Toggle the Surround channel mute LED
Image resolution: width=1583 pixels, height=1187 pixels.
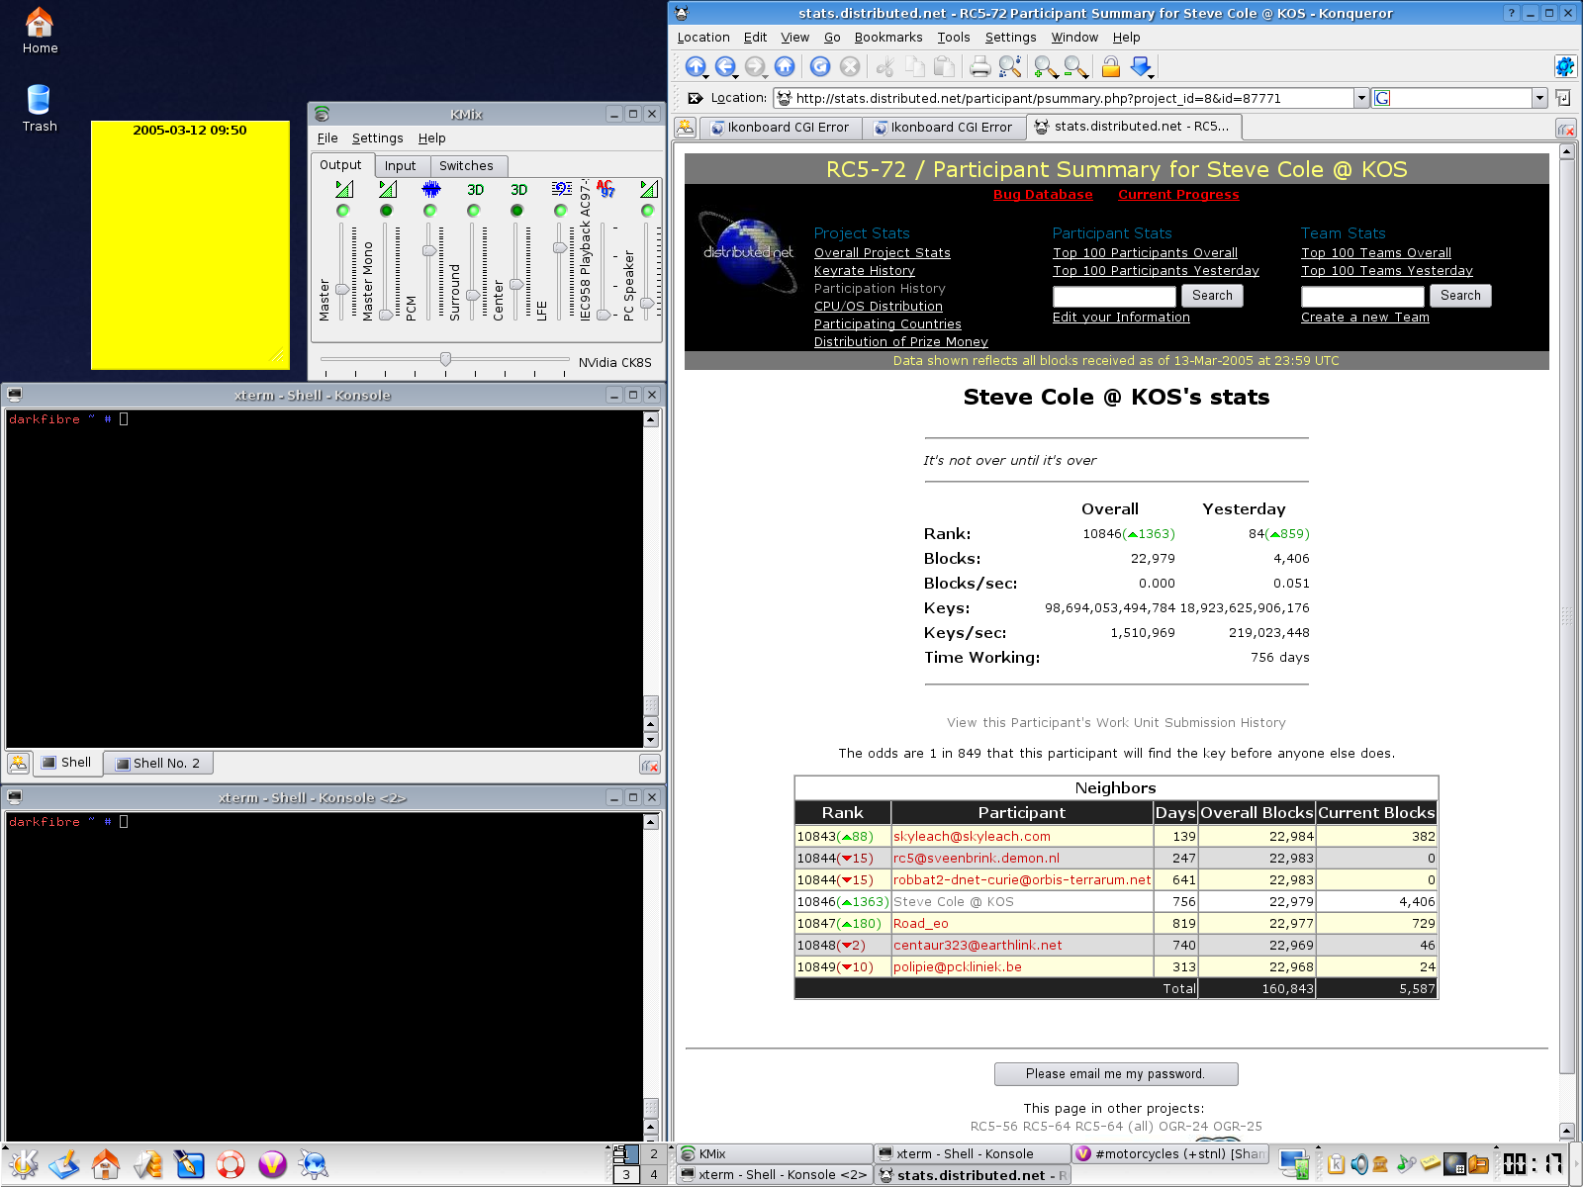point(473,211)
